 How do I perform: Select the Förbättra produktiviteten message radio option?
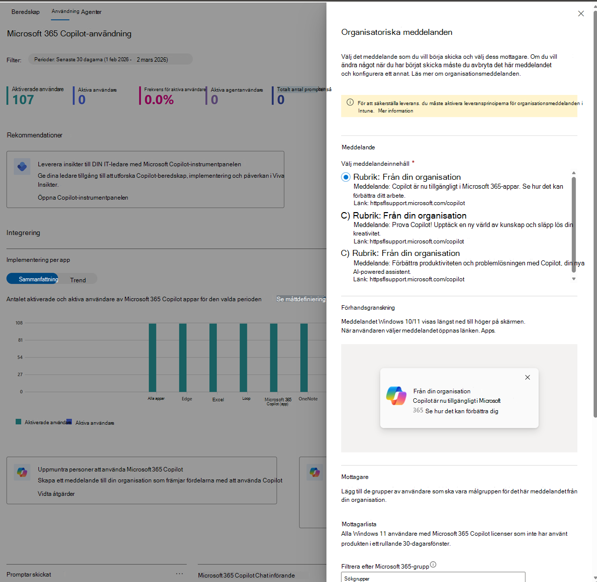tap(345, 253)
